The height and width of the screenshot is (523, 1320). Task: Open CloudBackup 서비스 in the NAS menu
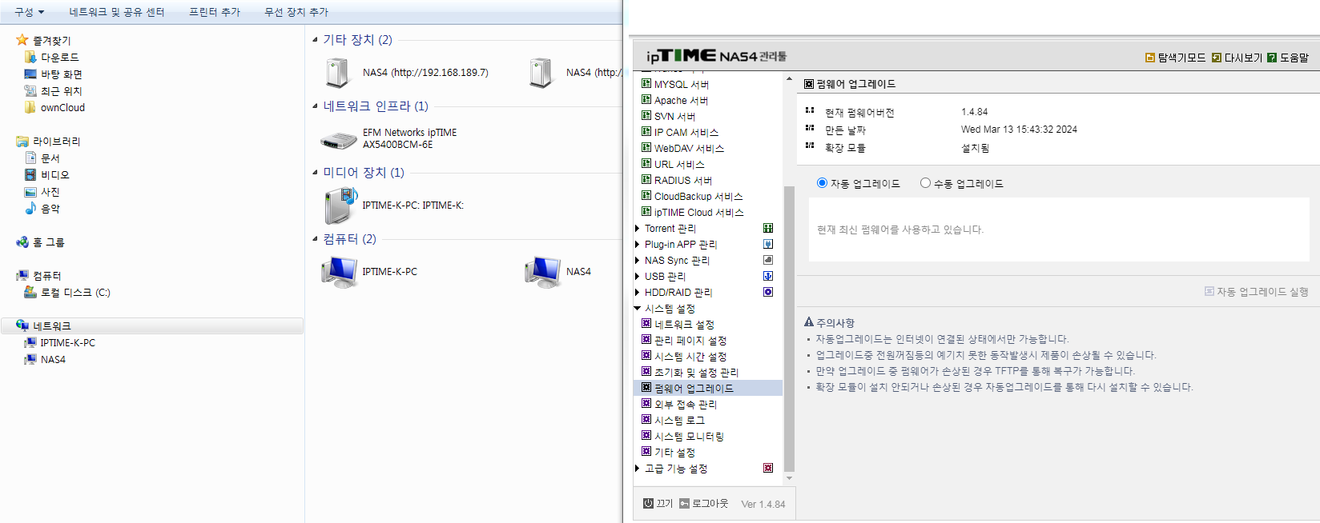click(698, 197)
